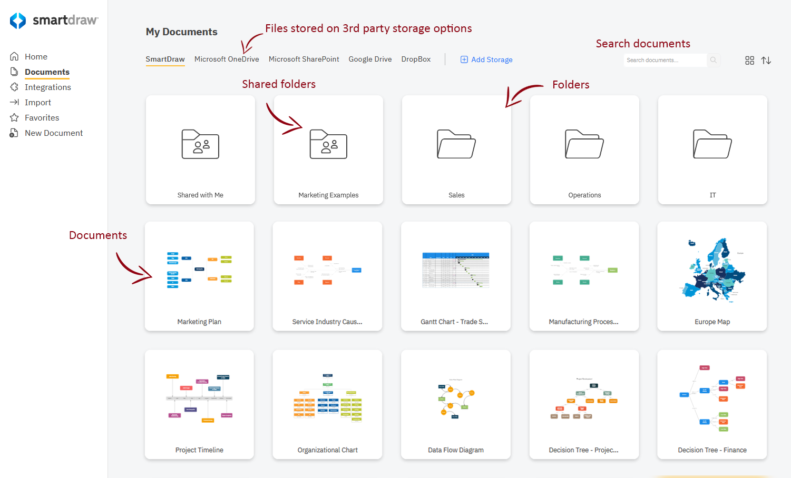
Task: Click New Document in sidebar
Action: pyautogui.click(x=53, y=133)
